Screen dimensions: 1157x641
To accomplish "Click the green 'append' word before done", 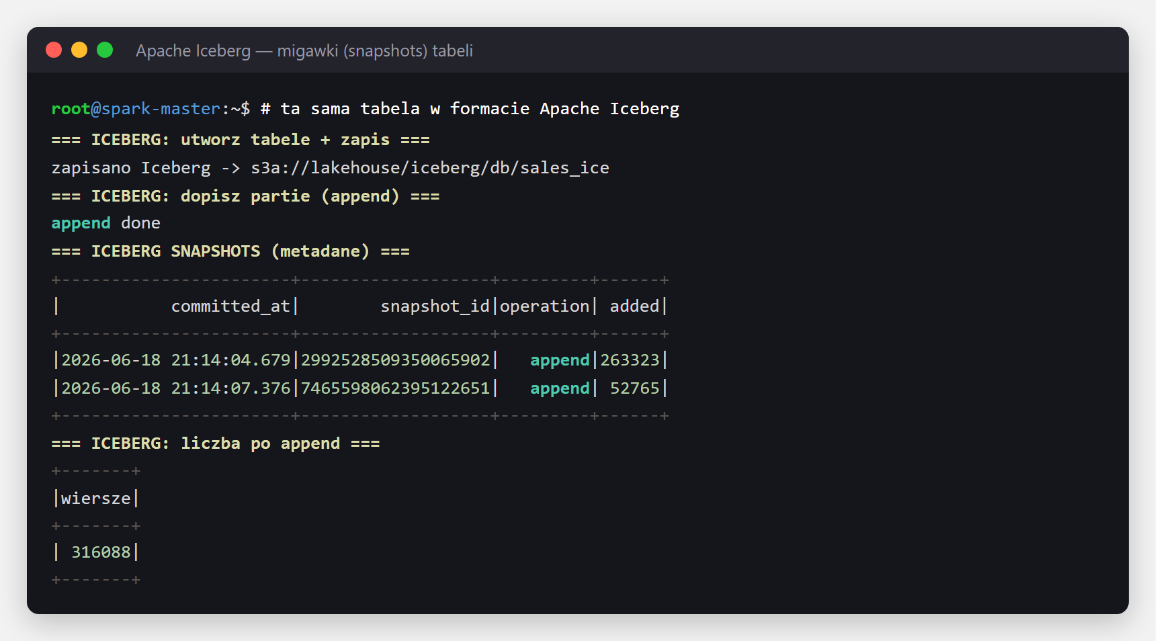I will 81,223.
